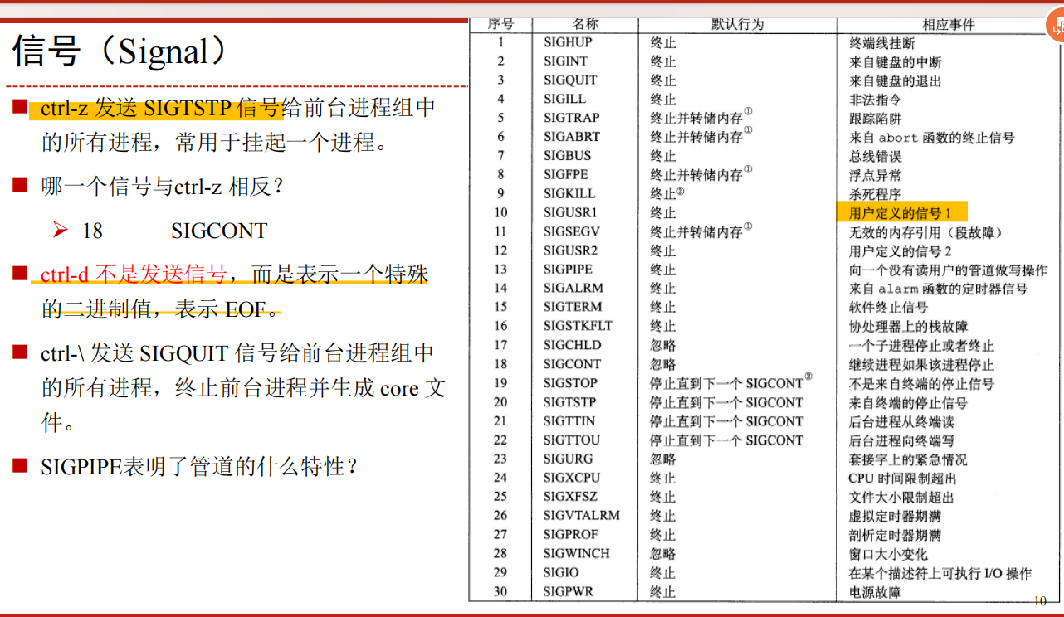Click the event text 来自键盘的中断
The width and height of the screenshot is (1064, 617).
click(895, 62)
